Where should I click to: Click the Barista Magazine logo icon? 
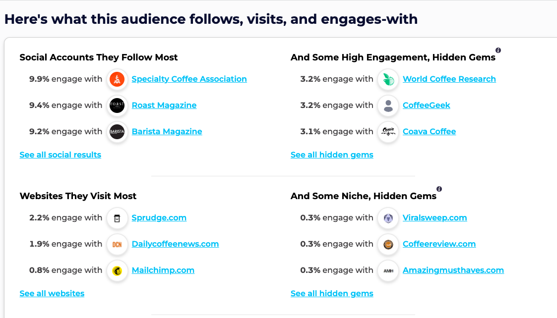(117, 132)
